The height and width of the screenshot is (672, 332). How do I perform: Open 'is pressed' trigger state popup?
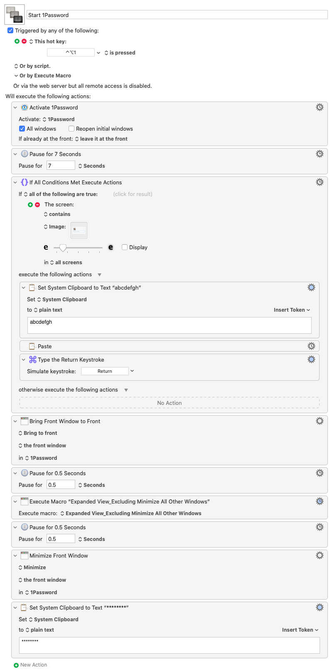point(120,53)
